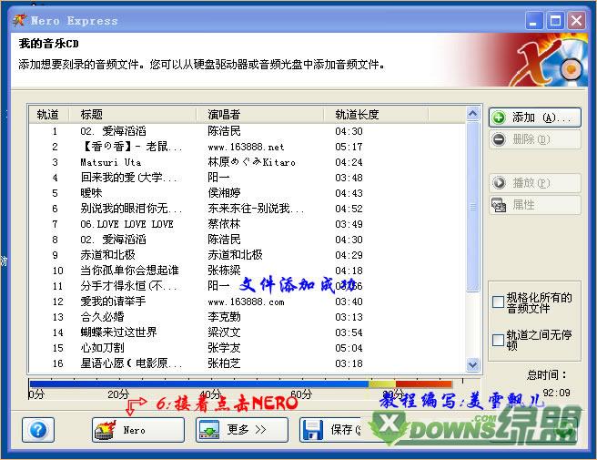597x460 pixels.
Task: Select track 16 星语心愿
Action: coord(247,363)
